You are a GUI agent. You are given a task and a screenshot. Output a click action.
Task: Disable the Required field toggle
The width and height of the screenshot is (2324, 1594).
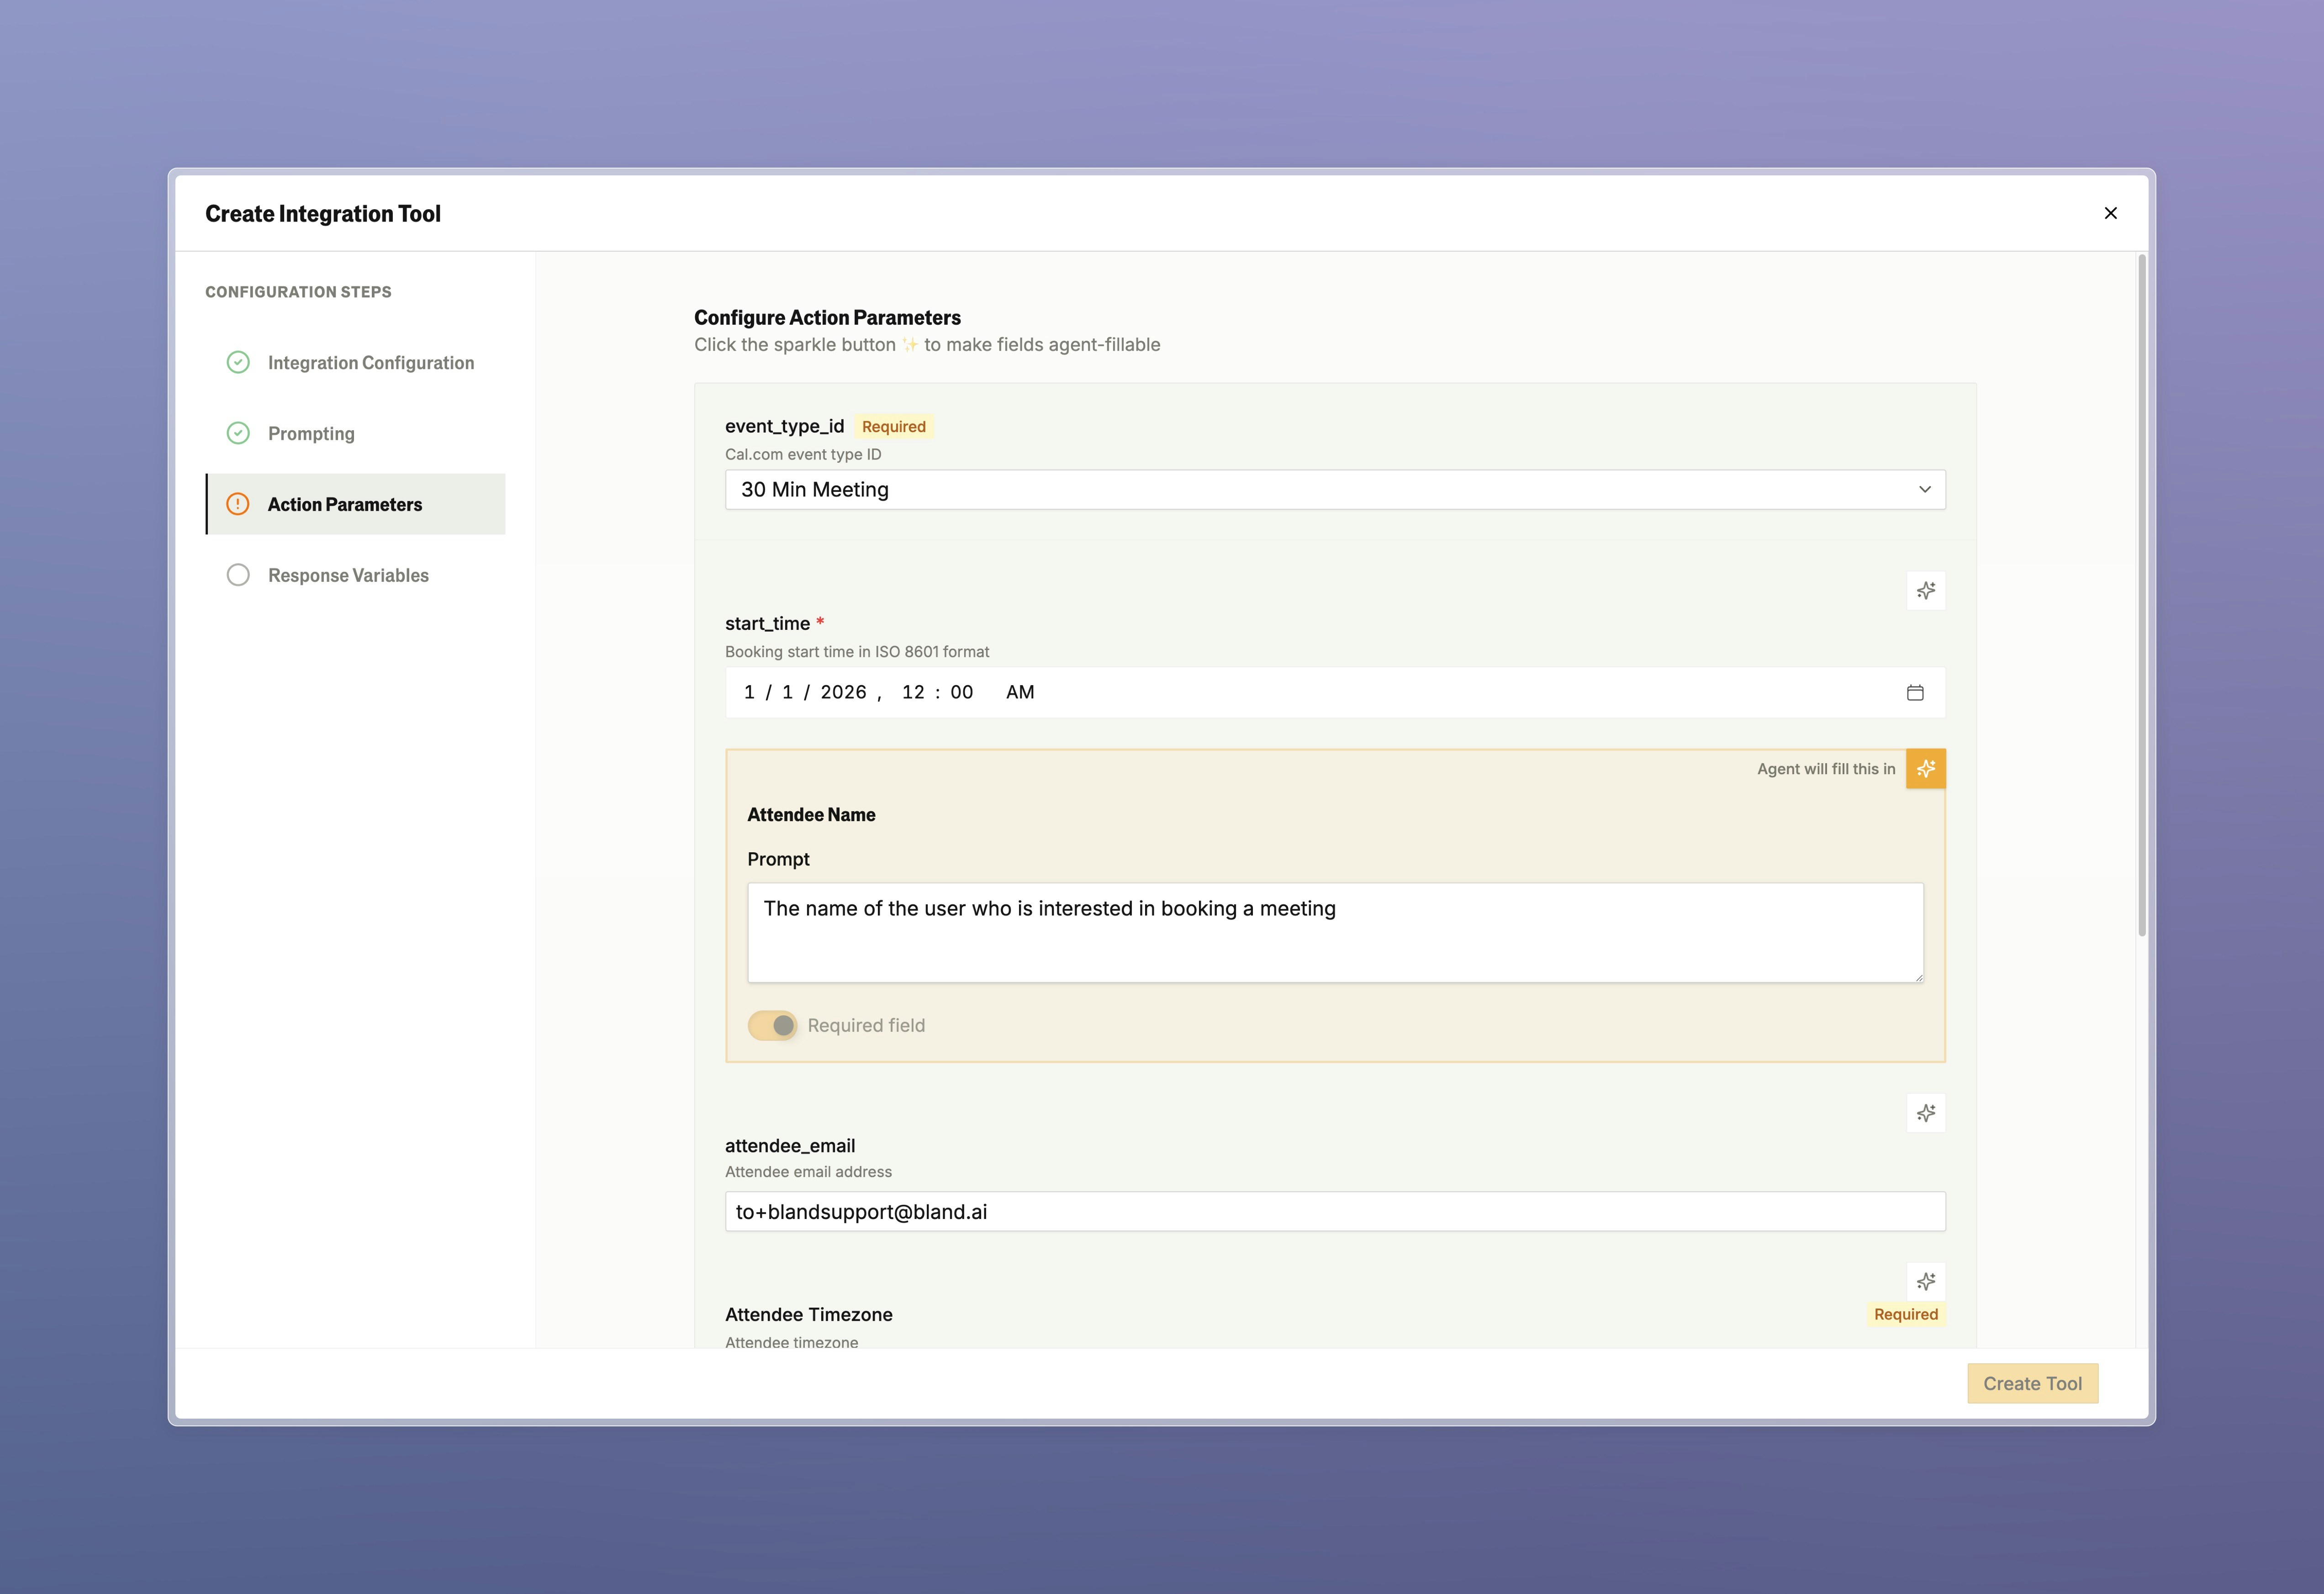point(772,1025)
